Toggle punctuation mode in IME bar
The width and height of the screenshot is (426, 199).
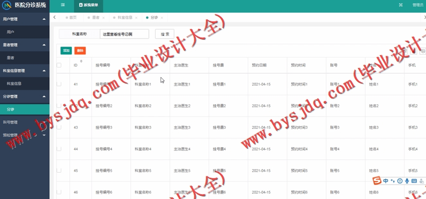tap(392, 181)
